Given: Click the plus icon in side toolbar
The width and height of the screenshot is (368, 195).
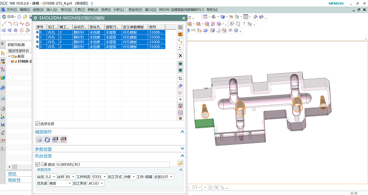Looking at the screenshot, I should click(180, 99).
